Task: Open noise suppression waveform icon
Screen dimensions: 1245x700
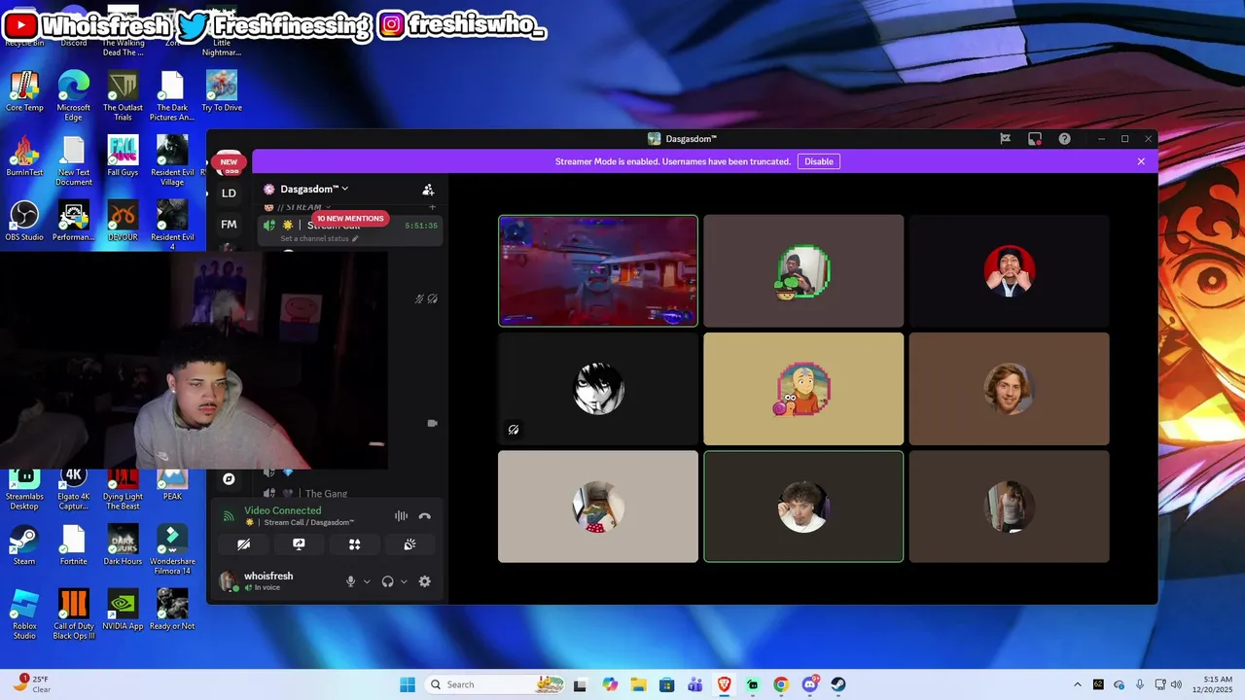Action: [401, 516]
